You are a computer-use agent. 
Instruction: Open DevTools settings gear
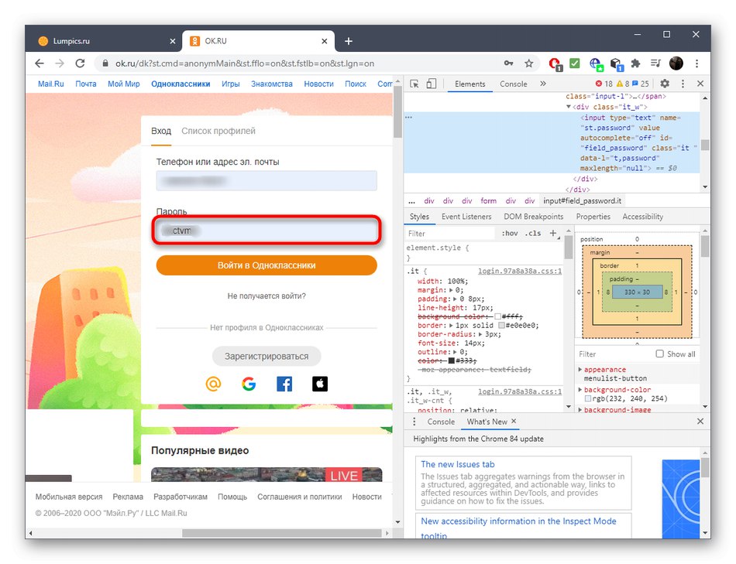tap(665, 84)
